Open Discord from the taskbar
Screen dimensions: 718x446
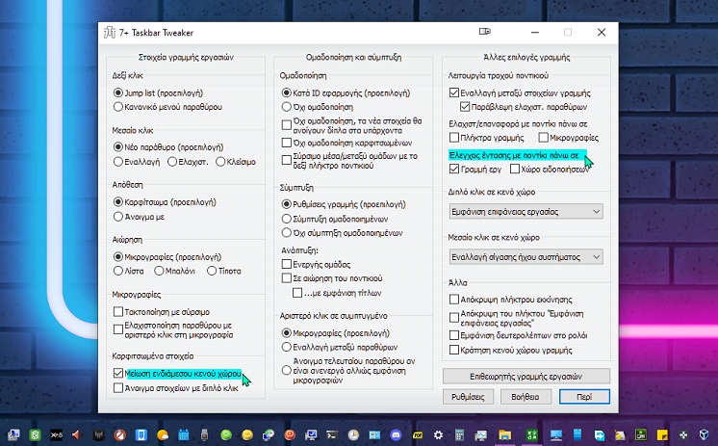396,435
